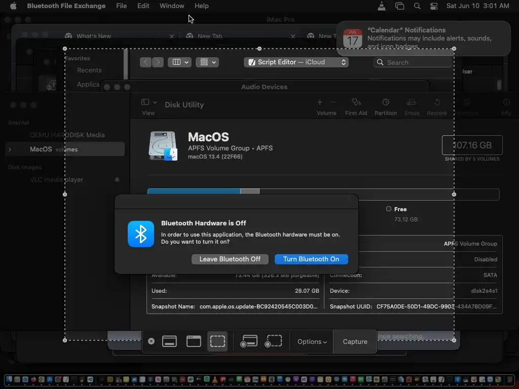Open the File menu
519x389 pixels.
[x=122, y=6]
